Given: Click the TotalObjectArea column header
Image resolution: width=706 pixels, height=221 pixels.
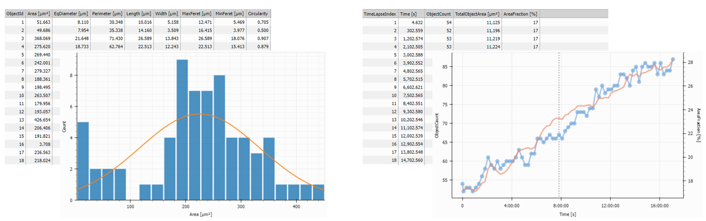Looking at the screenshot, I should 477,14.
